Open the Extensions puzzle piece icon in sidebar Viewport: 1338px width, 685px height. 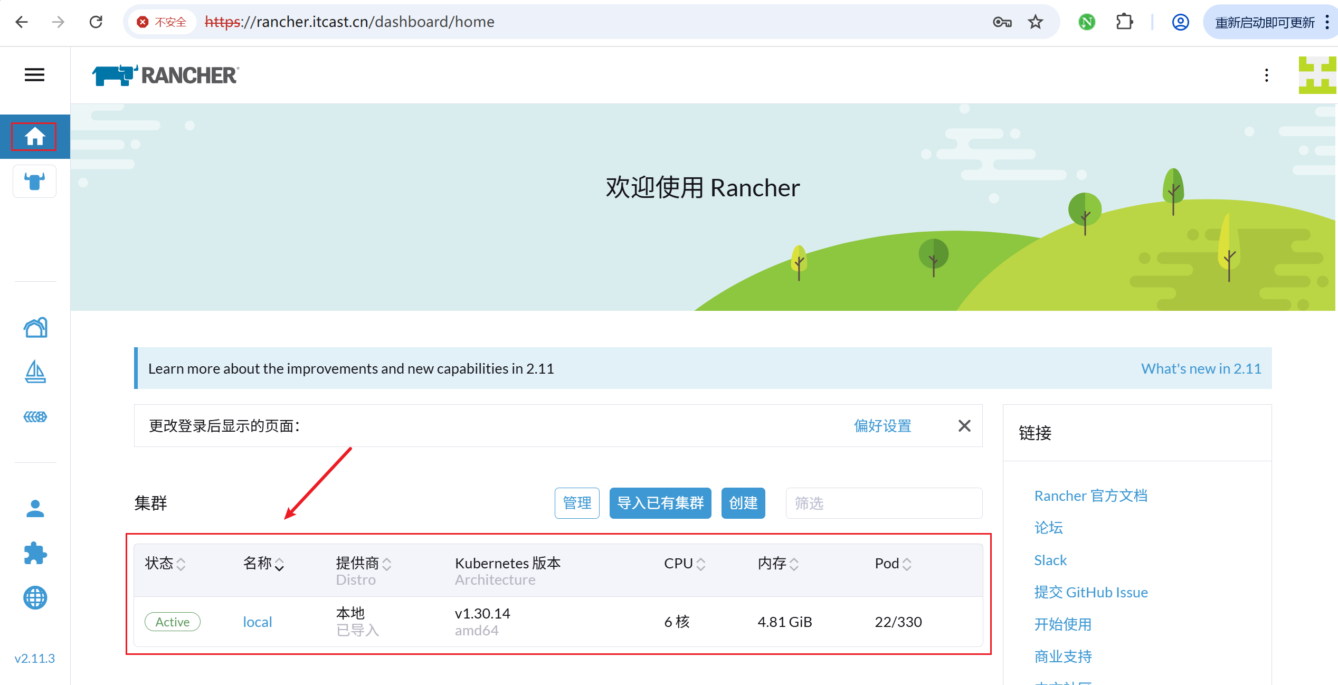35,554
